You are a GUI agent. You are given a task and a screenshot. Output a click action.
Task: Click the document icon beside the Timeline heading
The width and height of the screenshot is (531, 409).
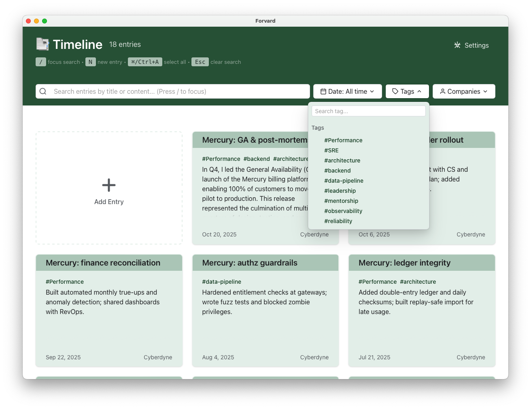[x=42, y=44]
